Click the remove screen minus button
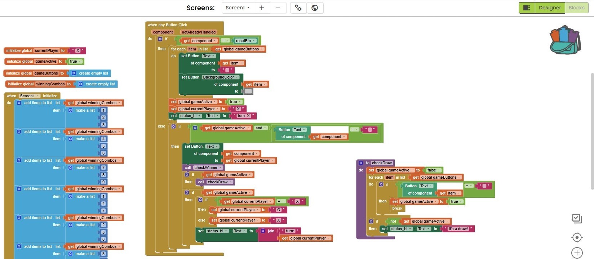Screen dimensions: 594x259 tap(278, 8)
